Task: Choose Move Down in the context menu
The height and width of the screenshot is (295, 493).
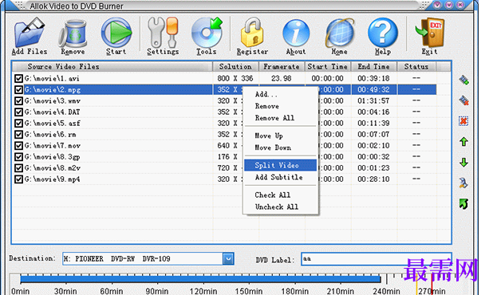Action: pyautogui.click(x=281, y=147)
